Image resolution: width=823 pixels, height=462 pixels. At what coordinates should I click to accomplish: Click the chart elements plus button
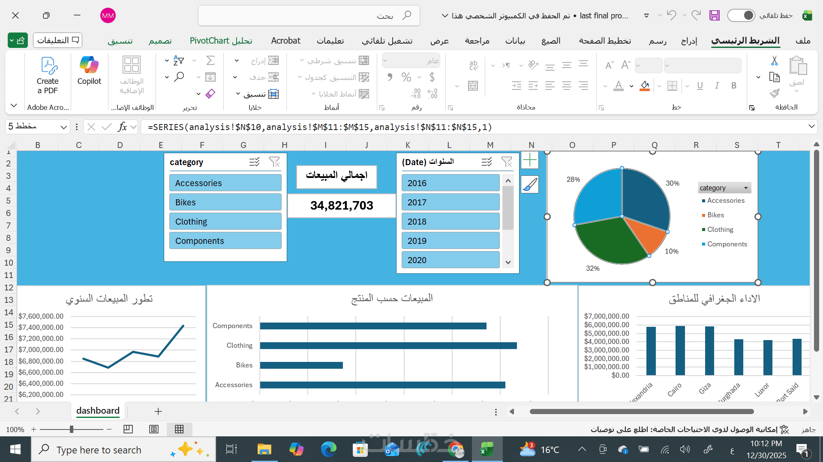(530, 160)
